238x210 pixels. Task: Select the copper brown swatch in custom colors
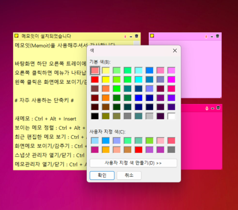click(x=128, y=150)
